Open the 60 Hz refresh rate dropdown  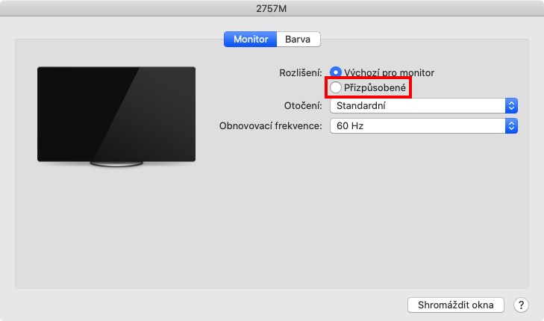click(424, 125)
